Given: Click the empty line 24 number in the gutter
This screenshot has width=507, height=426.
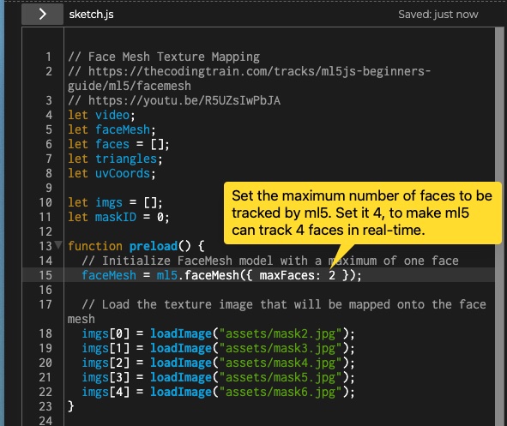Looking at the screenshot, I should [45, 421].
